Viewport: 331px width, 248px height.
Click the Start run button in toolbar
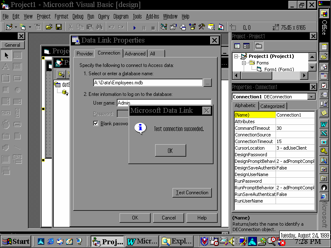(134, 27)
